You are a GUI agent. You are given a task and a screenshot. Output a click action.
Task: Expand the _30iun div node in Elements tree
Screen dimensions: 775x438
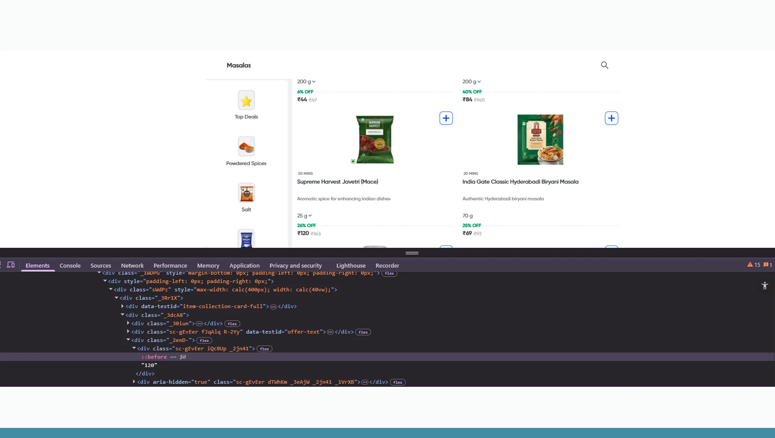click(x=128, y=323)
